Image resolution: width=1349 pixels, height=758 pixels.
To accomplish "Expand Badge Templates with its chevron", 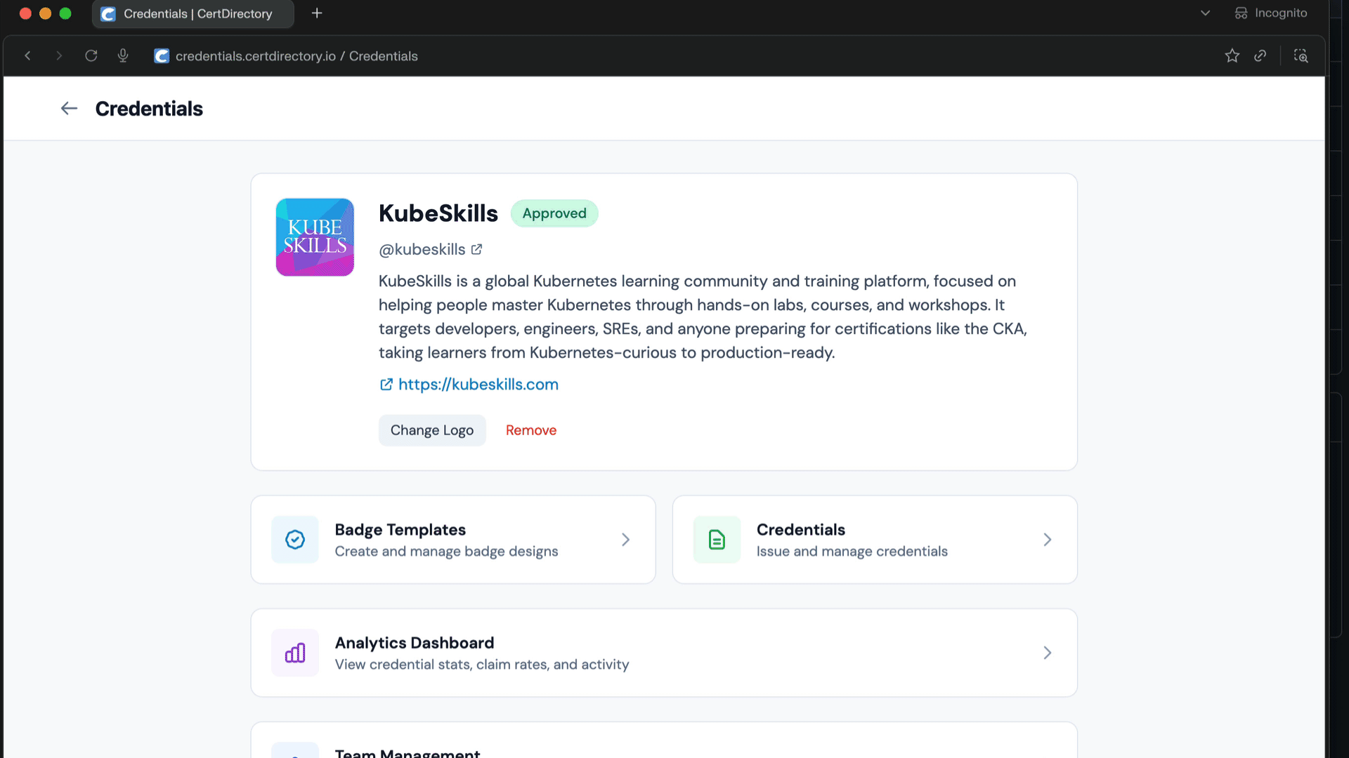I will (625, 540).
